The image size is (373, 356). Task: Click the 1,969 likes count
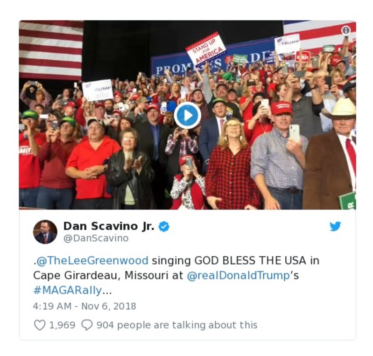(62, 325)
